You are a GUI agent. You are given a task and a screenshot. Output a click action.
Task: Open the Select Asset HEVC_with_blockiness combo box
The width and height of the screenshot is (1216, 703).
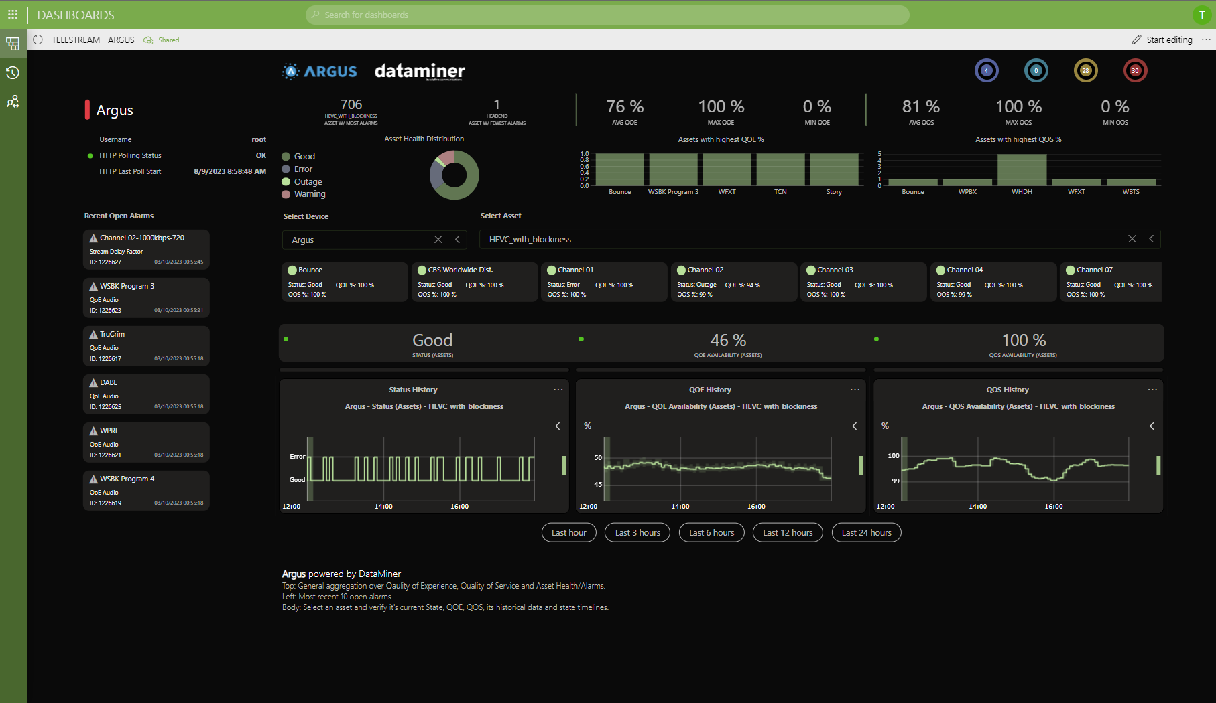(x=820, y=239)
